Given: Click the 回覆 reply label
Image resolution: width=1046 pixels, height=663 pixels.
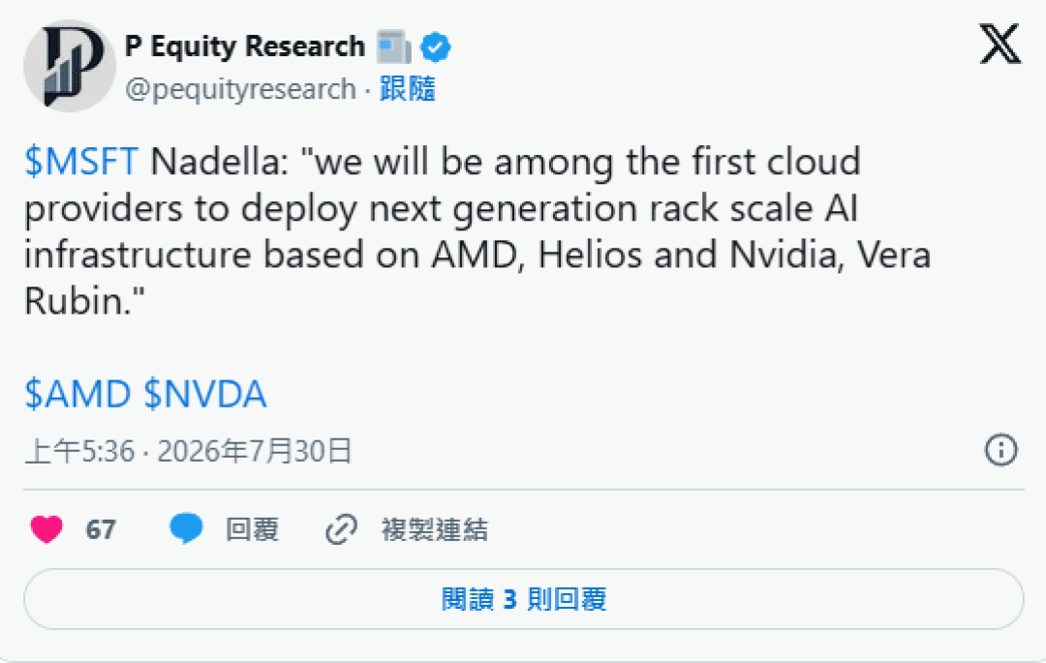Looking at the screenshot, I should point(252,529).
